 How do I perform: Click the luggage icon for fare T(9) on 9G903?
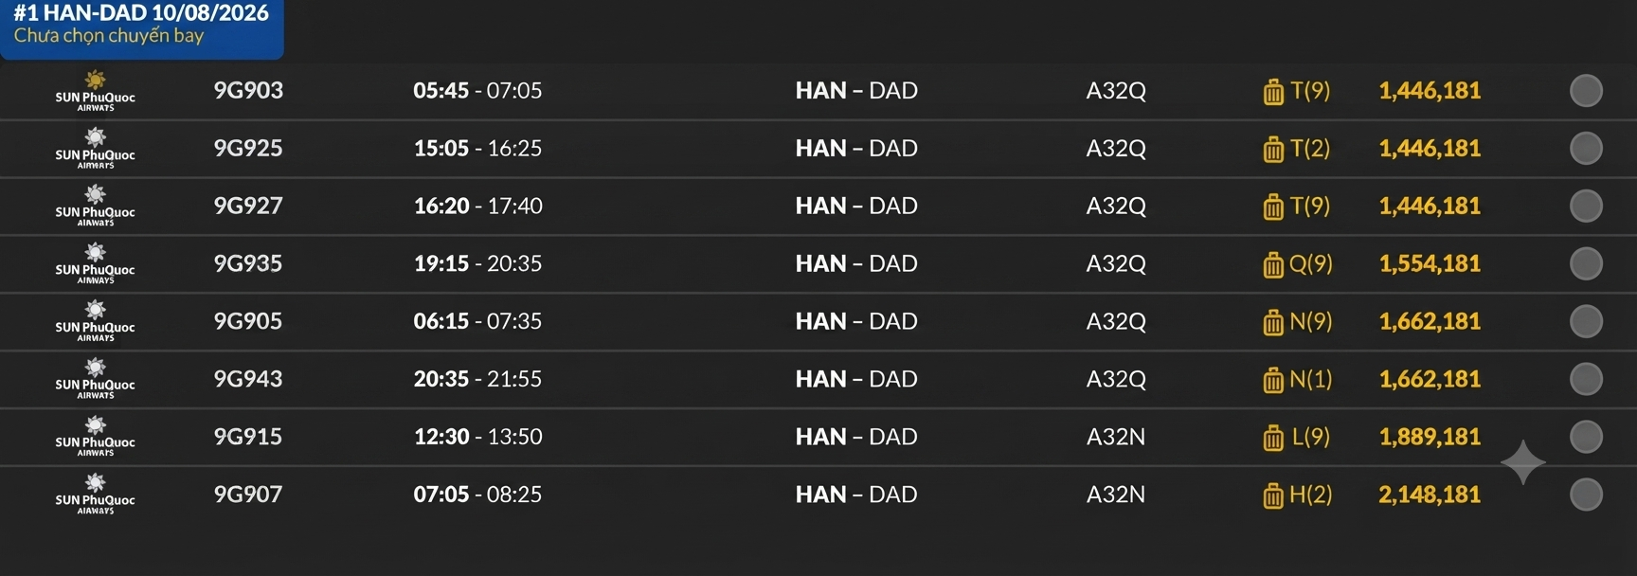coord(1273,92)
